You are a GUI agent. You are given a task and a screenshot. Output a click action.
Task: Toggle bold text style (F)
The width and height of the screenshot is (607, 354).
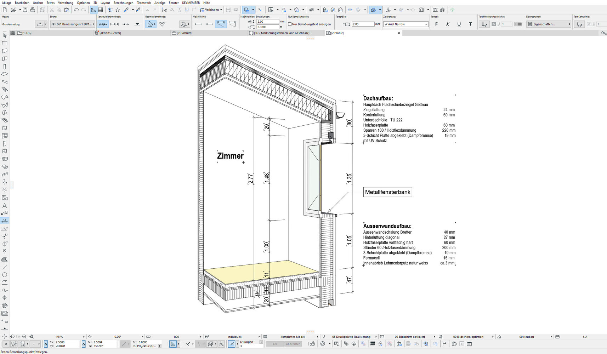coord(436,24)
